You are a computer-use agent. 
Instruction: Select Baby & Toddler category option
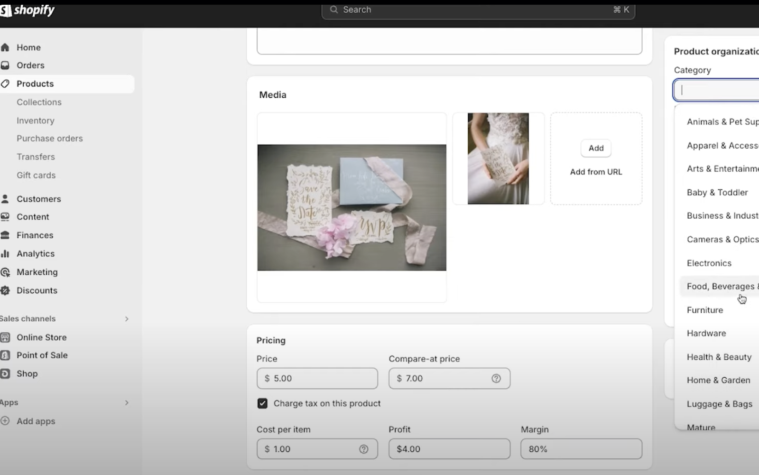(717, 192)
